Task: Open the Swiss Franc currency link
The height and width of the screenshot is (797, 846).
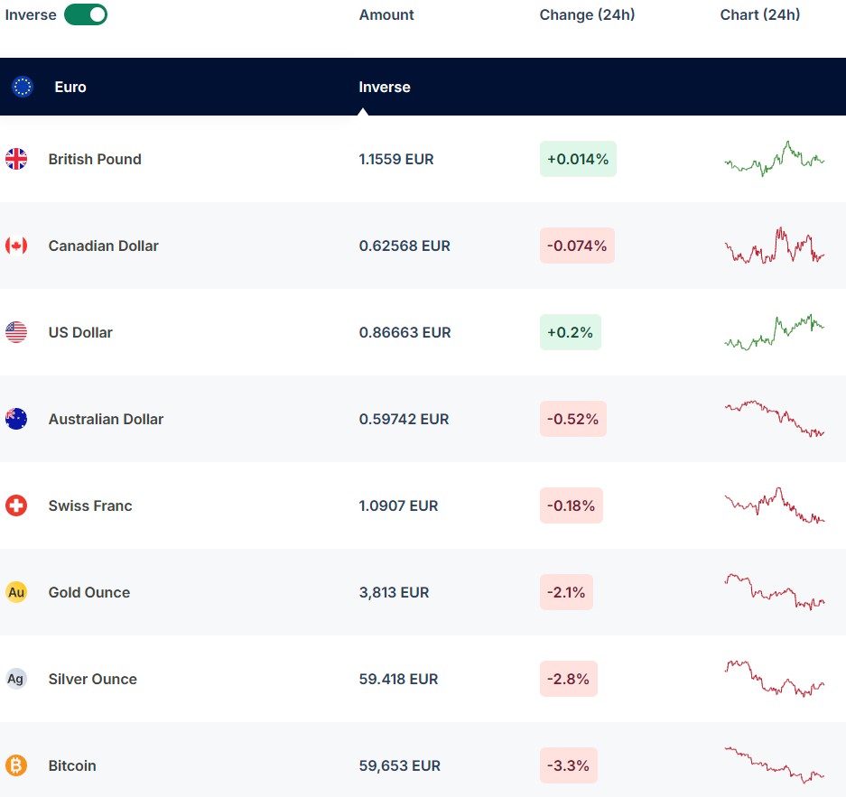Action: (90, 505)
